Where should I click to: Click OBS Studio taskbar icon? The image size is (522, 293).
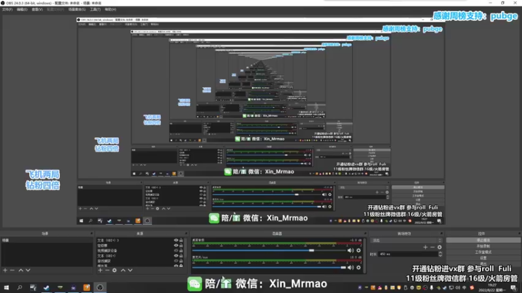pyautogui.click(x=100, y=288)
